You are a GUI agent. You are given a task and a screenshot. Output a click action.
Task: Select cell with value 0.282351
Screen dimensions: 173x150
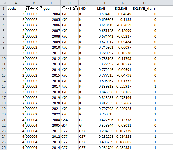pyautogui.click(x=123, y=147)
